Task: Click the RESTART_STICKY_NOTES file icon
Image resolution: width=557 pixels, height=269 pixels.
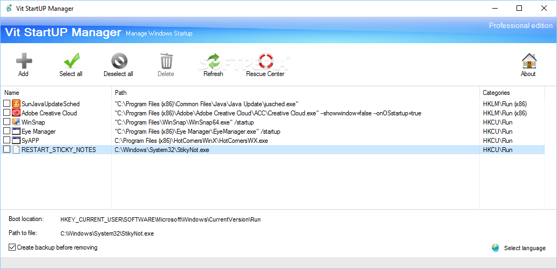Action: 16,150
